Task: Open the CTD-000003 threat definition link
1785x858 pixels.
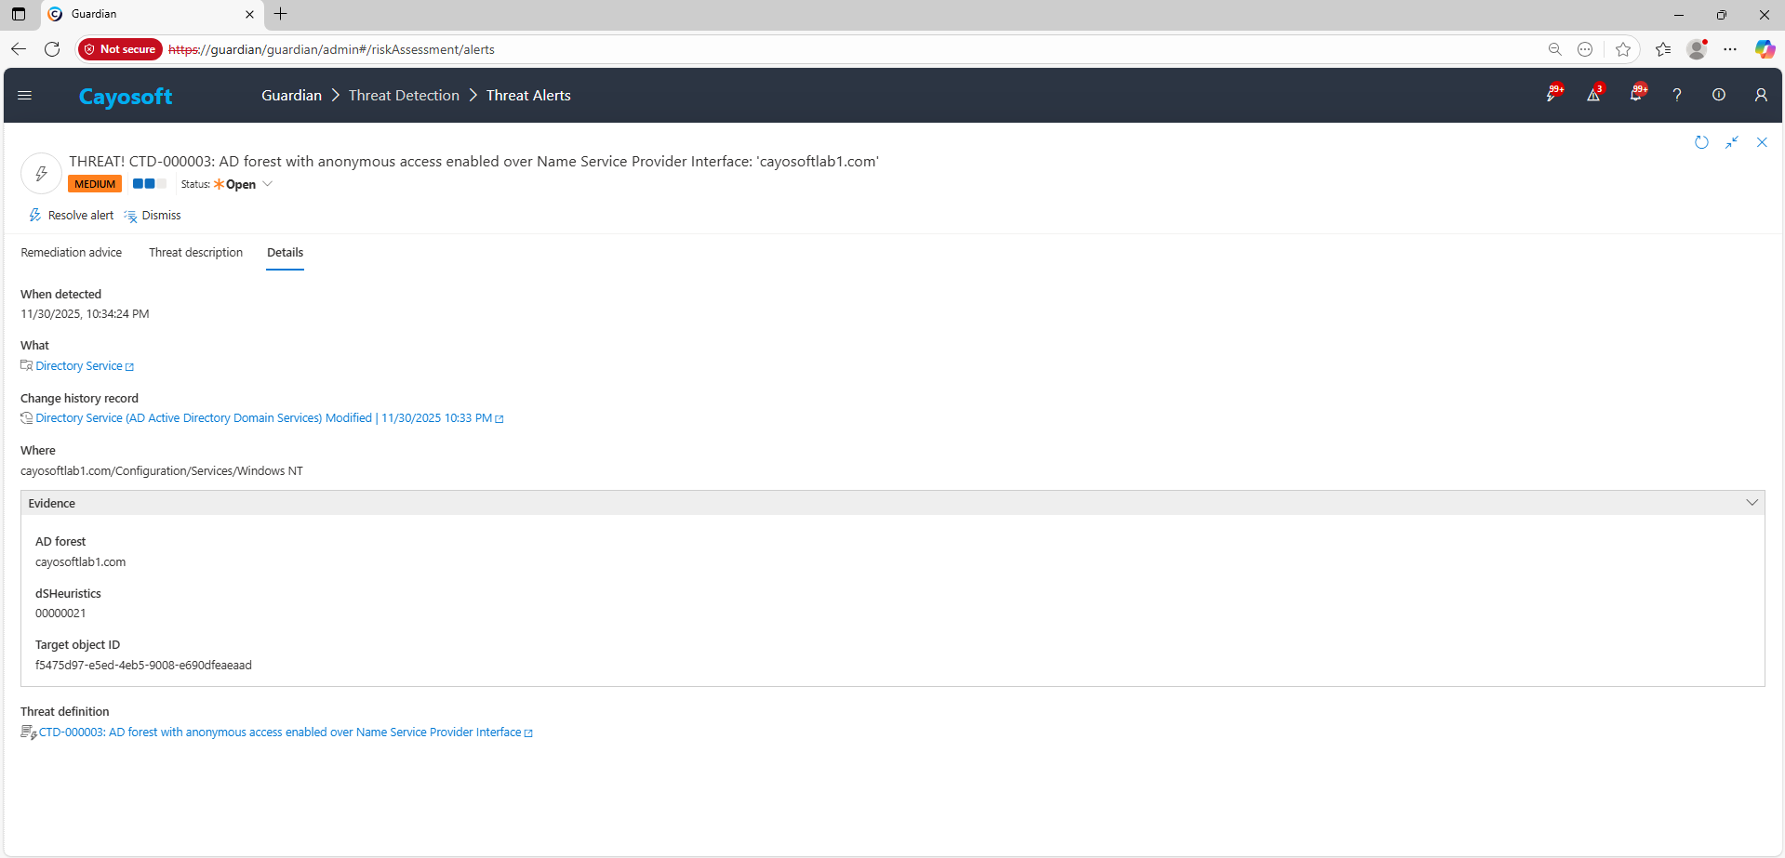Action: (x=280, y=733)
